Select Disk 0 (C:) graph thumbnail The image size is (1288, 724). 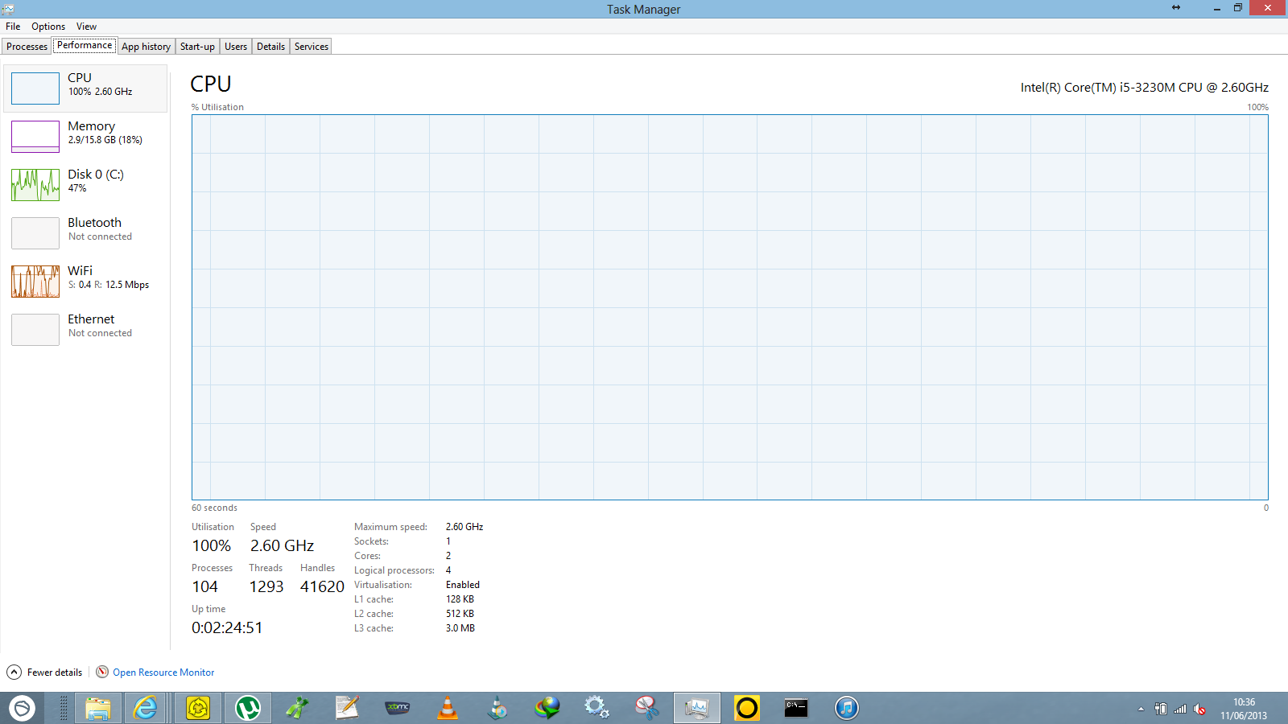point(35,185)
